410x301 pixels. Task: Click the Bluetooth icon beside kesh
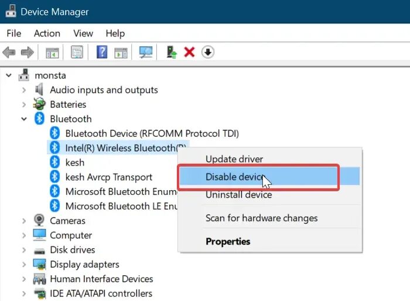tap(54, 162)
